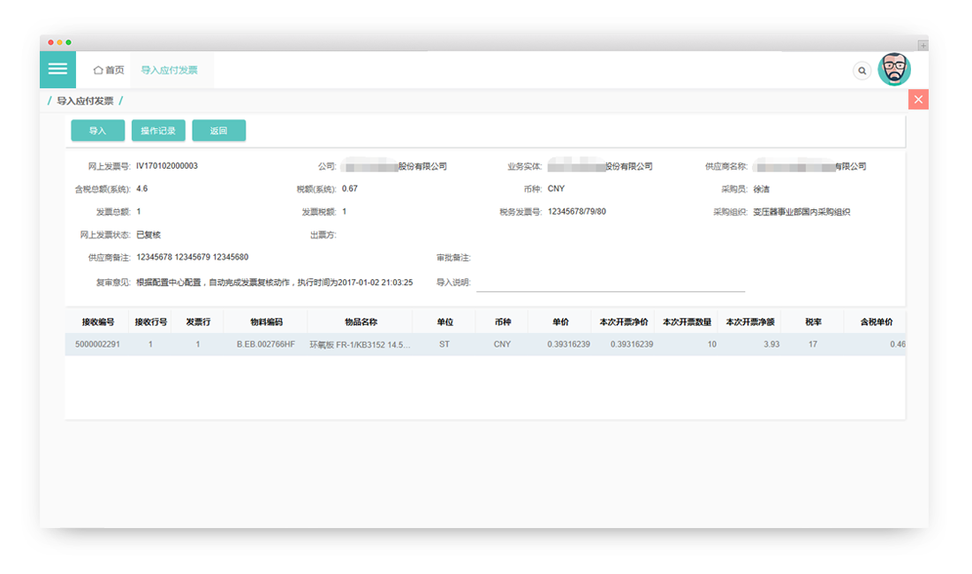Click the green macOS fullscreen button
The image size is (972, 574).
(x=69, y=42)
